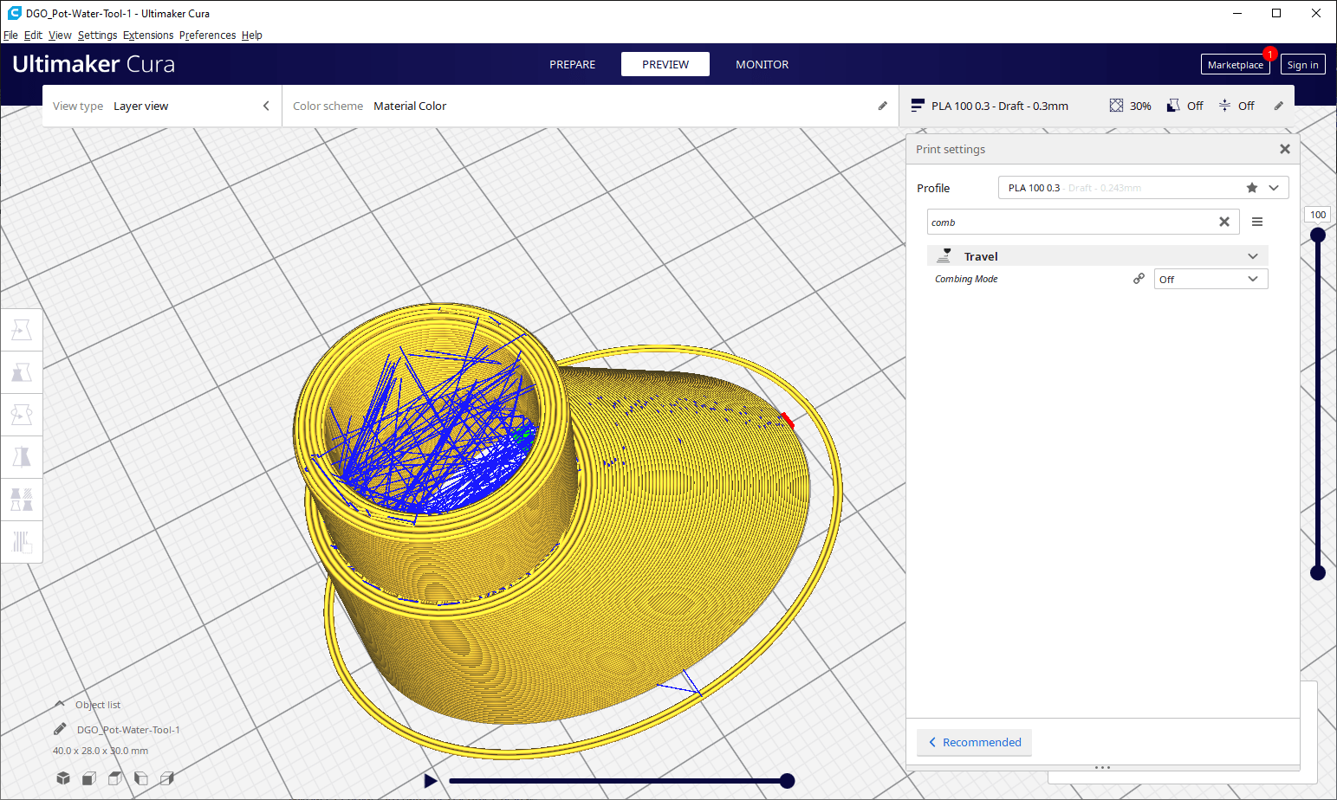1337x800 pixels.
Task: Open the Edit menu
Action: tap(33, 35)
